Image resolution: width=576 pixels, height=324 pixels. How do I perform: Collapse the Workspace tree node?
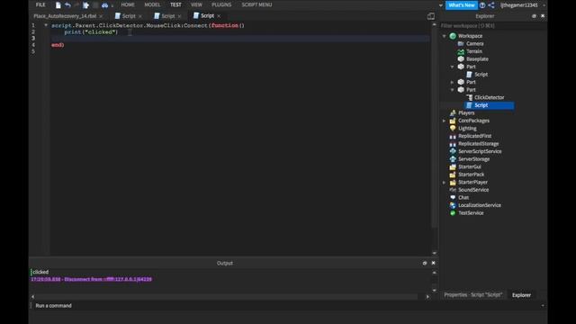(444, 36)
